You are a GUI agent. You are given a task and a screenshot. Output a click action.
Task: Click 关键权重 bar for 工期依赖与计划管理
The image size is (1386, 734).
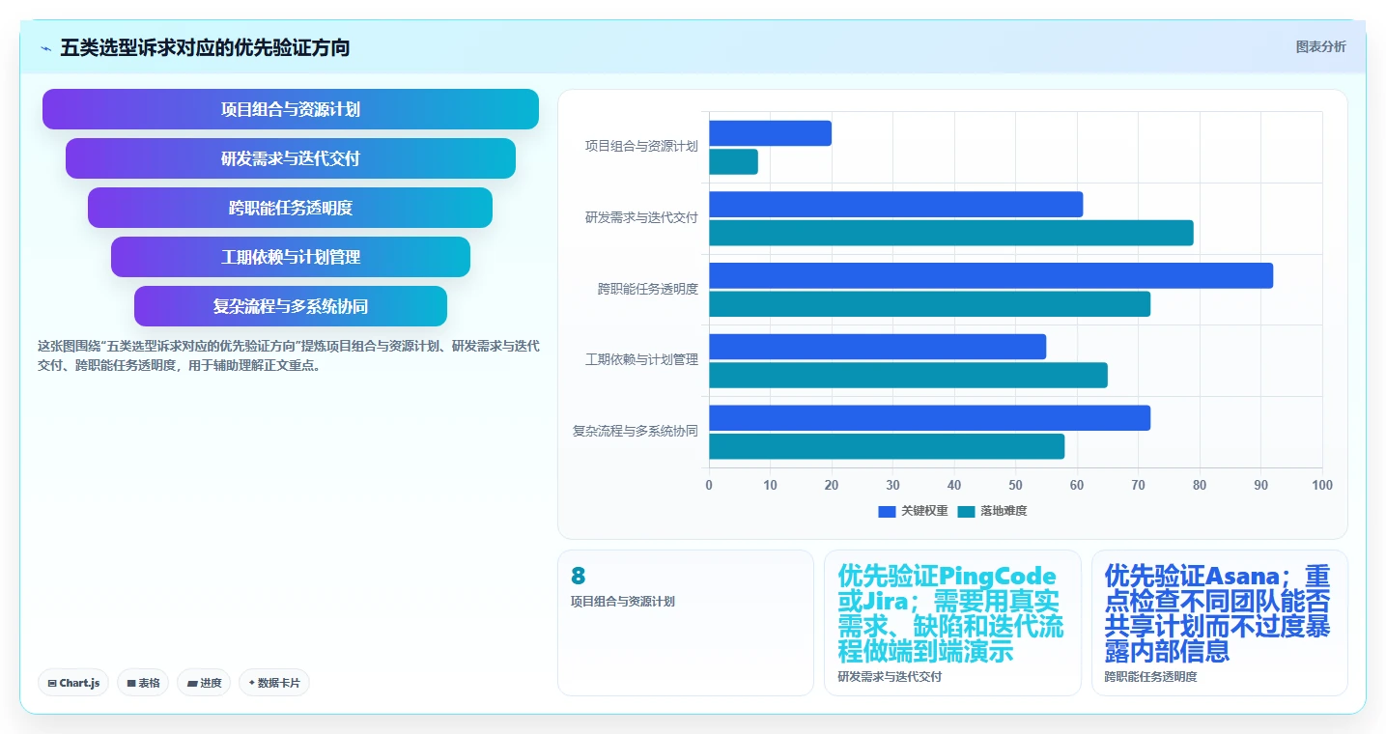click(x=877, y=347)
